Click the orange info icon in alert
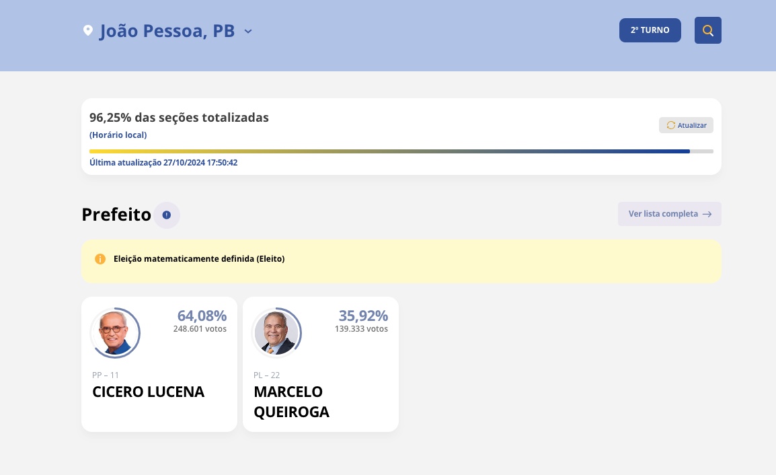 click(100, 259)
